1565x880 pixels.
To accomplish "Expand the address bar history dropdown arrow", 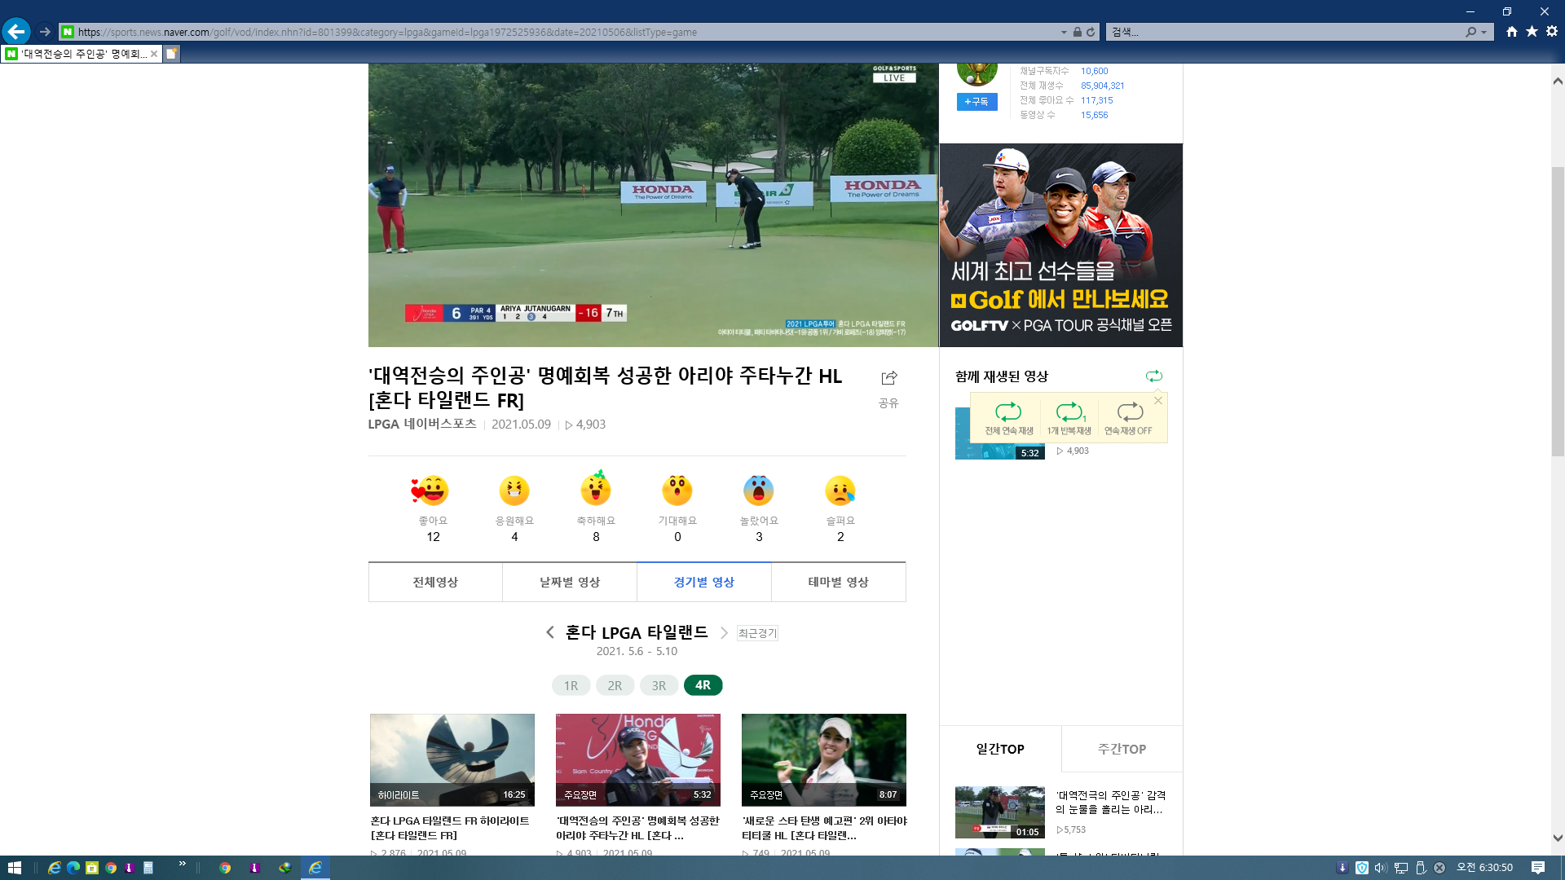I will coord(1064,32).
